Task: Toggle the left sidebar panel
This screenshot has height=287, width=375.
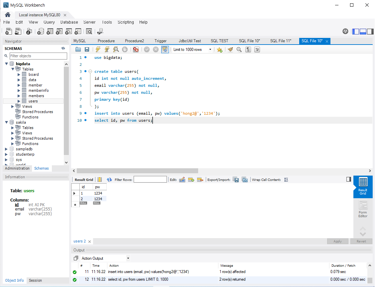Action: point(356,31)
